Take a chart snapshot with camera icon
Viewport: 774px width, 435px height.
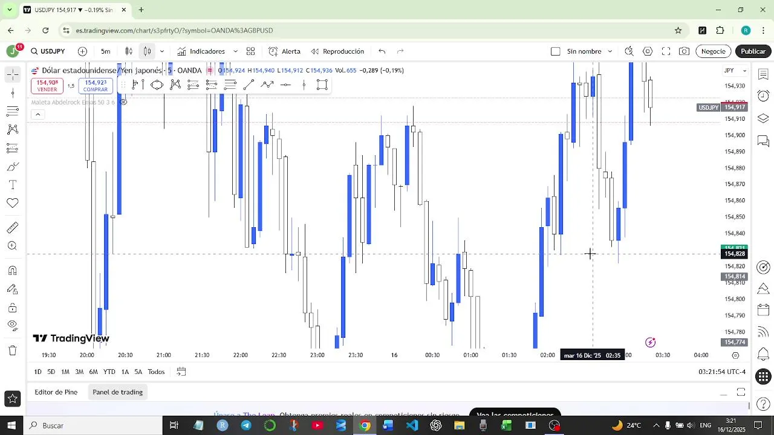tap(684, 51)
